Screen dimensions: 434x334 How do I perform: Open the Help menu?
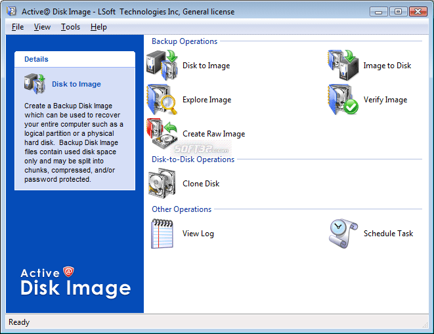click(98, 27)
